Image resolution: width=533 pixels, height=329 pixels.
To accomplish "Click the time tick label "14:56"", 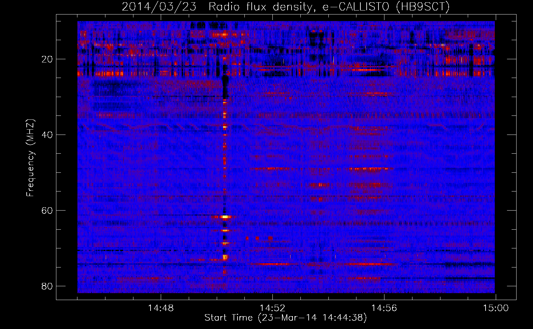I will click(x=384, y=308).
